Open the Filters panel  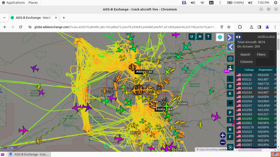pyautogui.click(x=261, y=55)
